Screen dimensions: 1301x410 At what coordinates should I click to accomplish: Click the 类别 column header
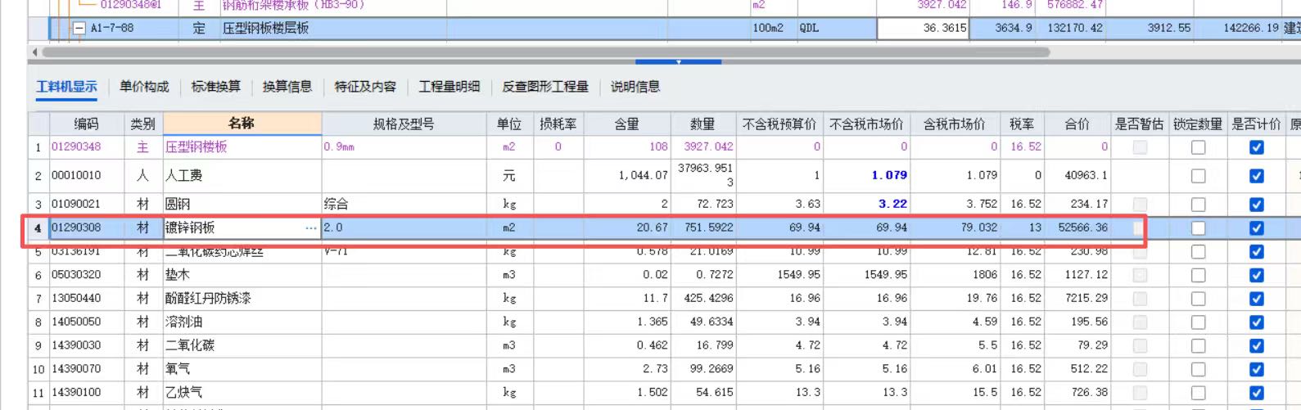pyautogui.click(x=142, y=124)
